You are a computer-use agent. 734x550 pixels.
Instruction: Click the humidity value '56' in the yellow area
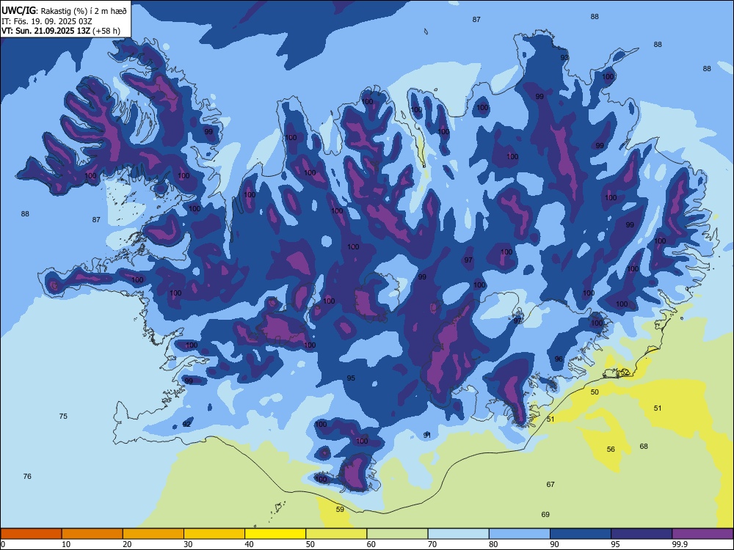coord(611,449)
